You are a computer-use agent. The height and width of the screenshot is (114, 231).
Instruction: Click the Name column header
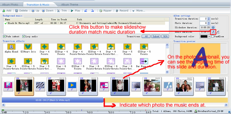18,19
